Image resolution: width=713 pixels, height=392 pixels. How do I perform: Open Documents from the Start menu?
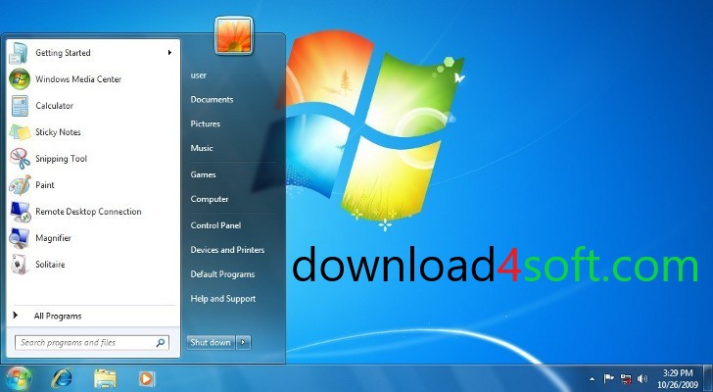[x=212, y=100]
